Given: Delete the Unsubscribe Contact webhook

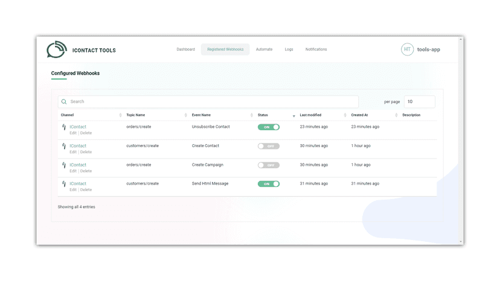Looking at the screenshot, I should click(86, 133).
